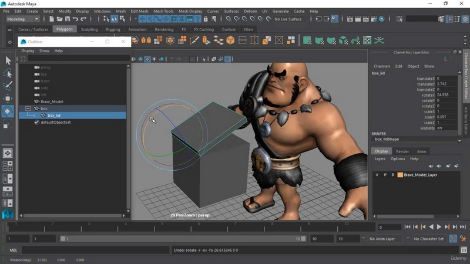Image resolution: width=470 pixels, height=264 pixels.
Task: Click the last green shelf icon
Action: (x=379, y=40)
